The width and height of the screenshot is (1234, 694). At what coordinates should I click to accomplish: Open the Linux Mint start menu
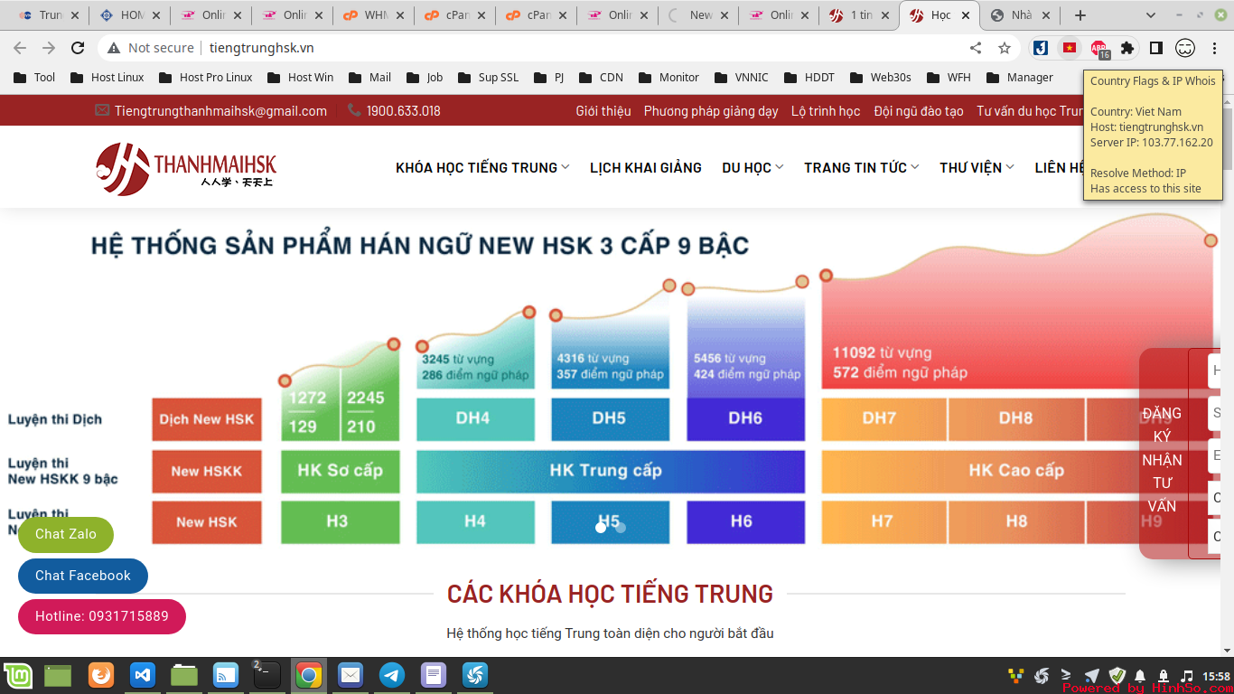coord(18,675)
